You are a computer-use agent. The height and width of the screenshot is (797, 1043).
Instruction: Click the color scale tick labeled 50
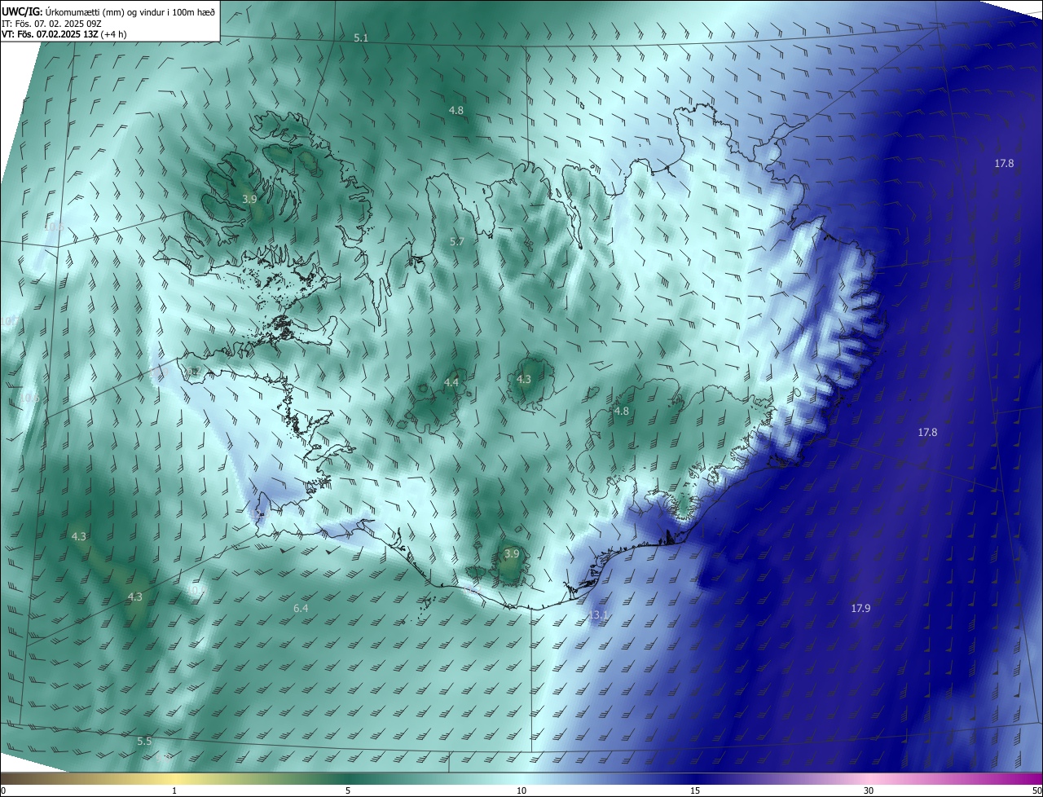pyautogui.click(x=1036, y=790)
